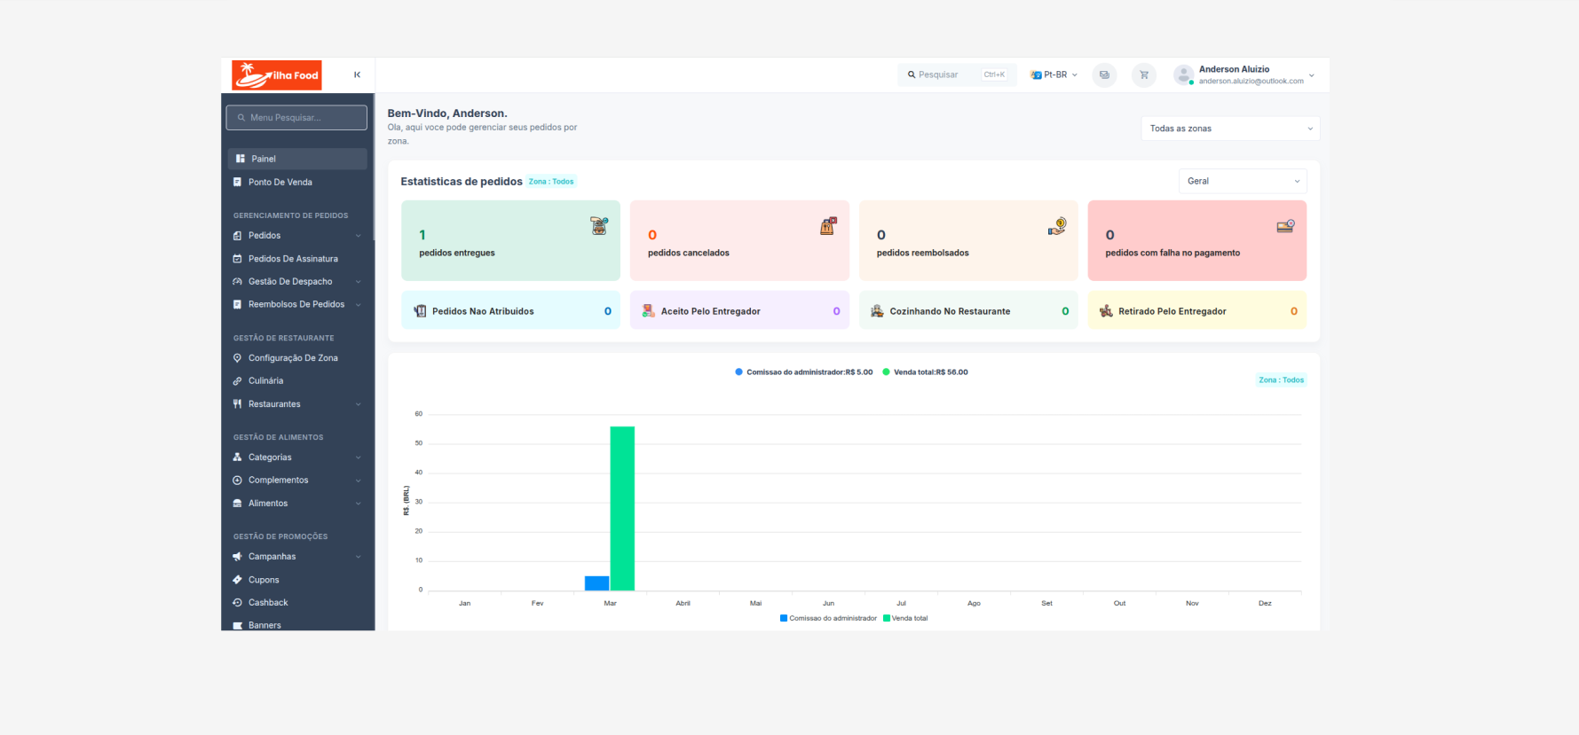This screenshot has height=735, width=1579.
Task: Click the blue Comissao do administrador legend swatch
Action: click(784, 618)
